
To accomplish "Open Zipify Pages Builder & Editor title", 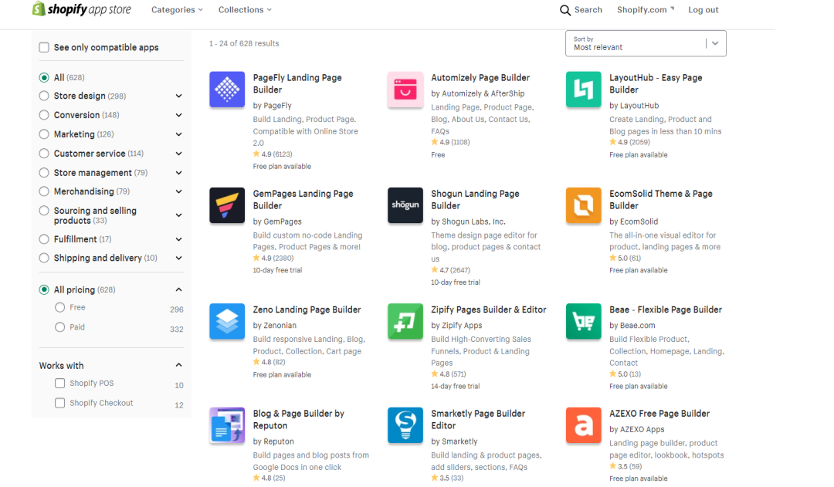I will click(x=488, y=310).
